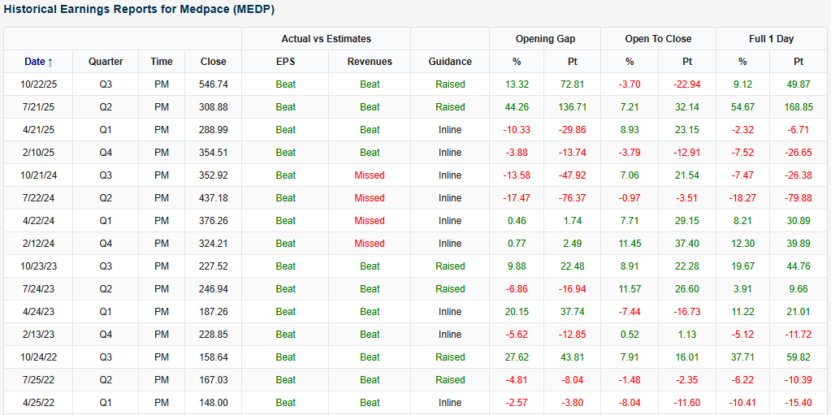Click the Guidance column header
Viewport: 831px width, 415px height.
pyautogui.click(x=449, y=61)
